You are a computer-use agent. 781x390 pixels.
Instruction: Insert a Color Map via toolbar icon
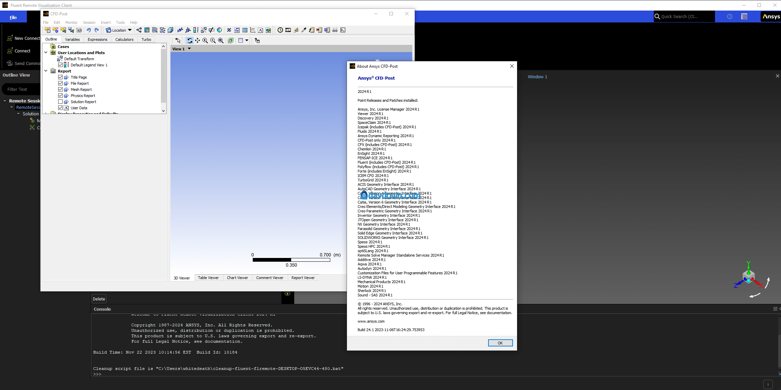click(219, 30)
